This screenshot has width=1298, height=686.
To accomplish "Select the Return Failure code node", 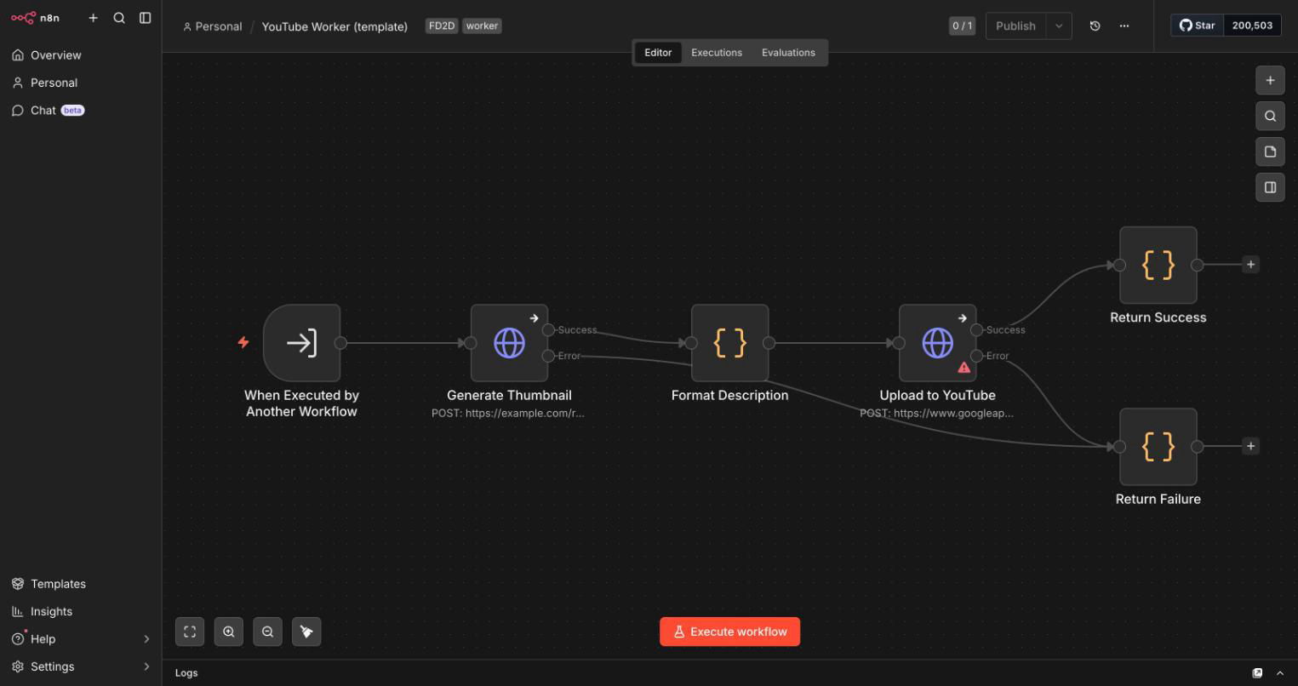I will (x=1158, y=446).
